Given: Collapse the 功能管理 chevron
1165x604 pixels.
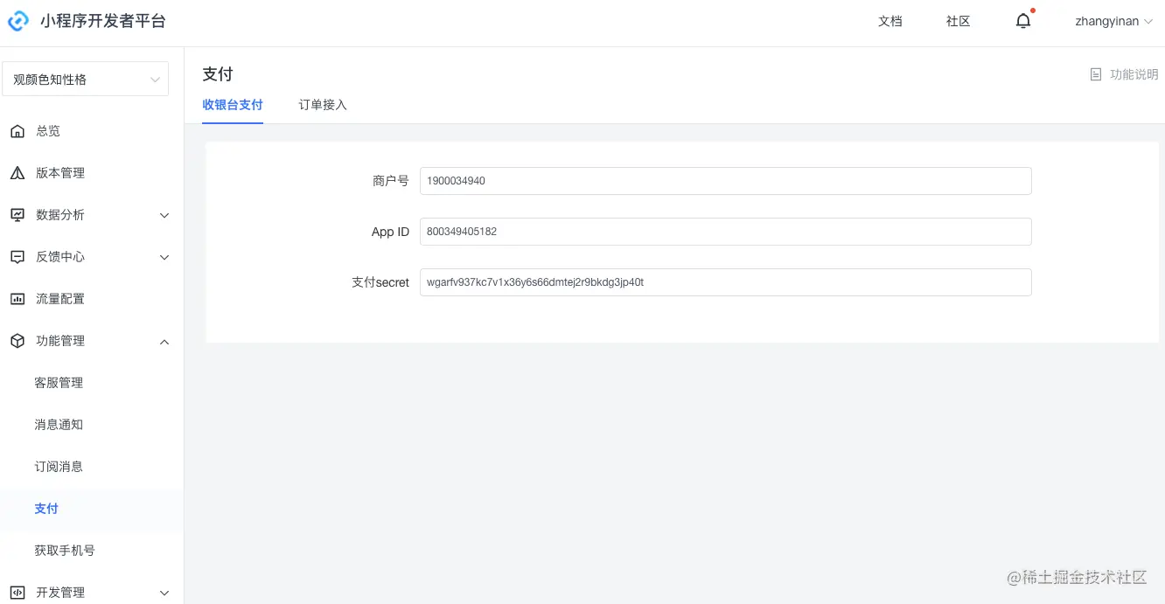Looking at the screenshot, I should point(164,341).
